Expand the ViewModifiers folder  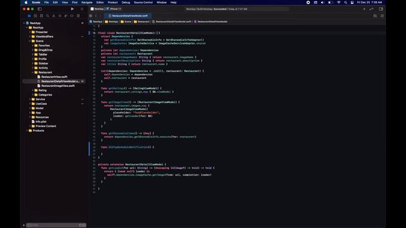(x=30, y=37)
